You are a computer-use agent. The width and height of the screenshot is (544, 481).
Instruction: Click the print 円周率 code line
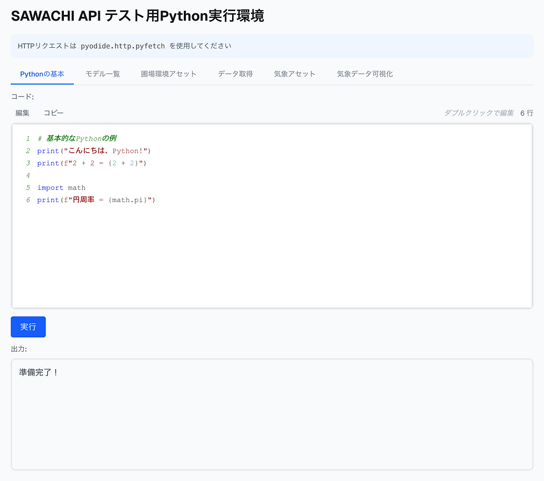pos(96,200)
